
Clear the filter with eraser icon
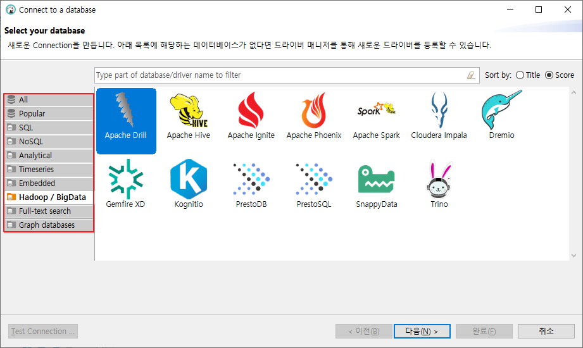pos(471,75)
